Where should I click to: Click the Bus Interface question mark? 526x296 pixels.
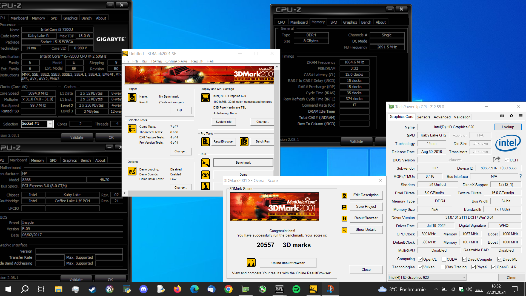521,176
